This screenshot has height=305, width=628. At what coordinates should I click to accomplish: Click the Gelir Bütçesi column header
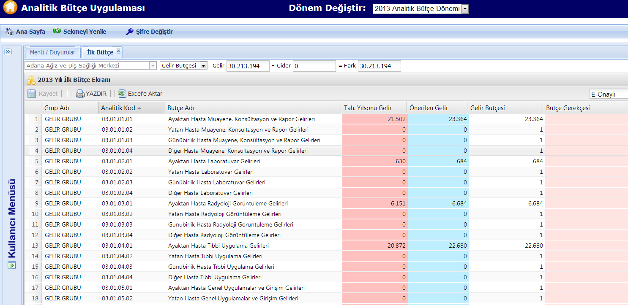(506, 108)
